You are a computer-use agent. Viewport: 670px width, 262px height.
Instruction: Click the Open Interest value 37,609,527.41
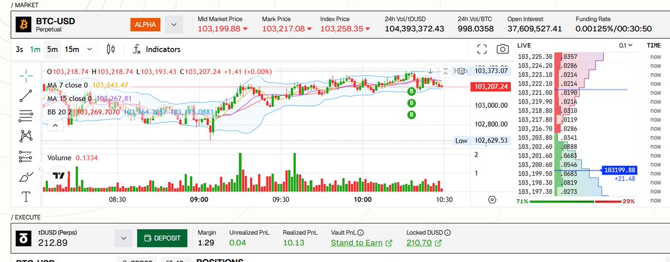[x=534, y=28]
